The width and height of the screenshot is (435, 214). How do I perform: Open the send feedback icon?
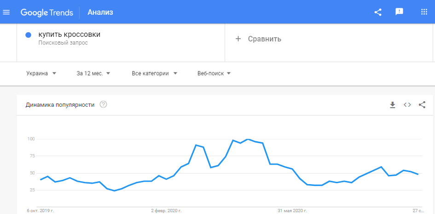399,12
